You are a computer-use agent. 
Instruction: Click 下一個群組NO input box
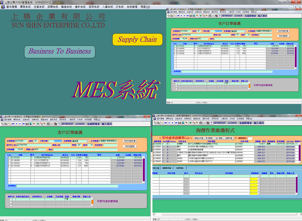pos(250,138)
